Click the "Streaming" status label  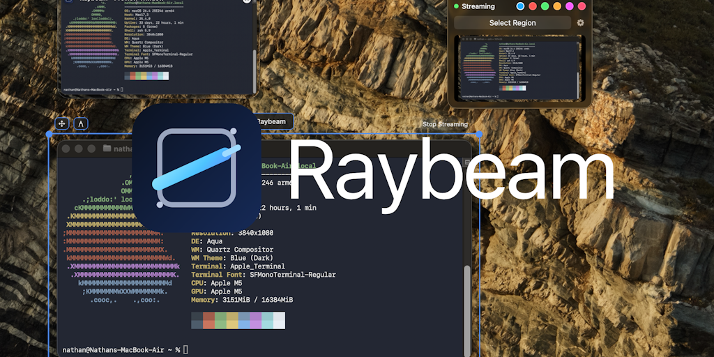pos(478,6)
